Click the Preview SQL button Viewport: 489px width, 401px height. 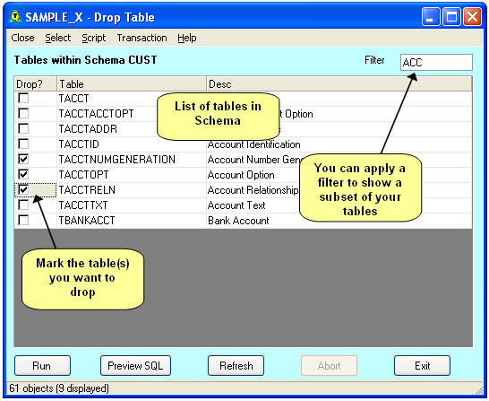tap(135, 365)
